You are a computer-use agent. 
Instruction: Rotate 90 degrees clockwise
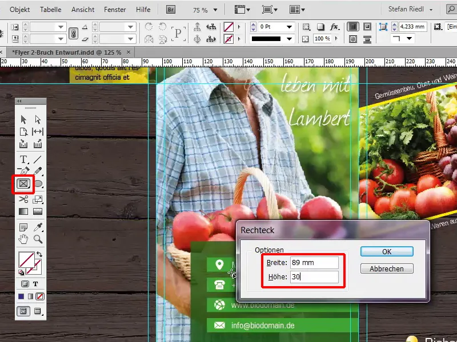[x=149, y=27]
